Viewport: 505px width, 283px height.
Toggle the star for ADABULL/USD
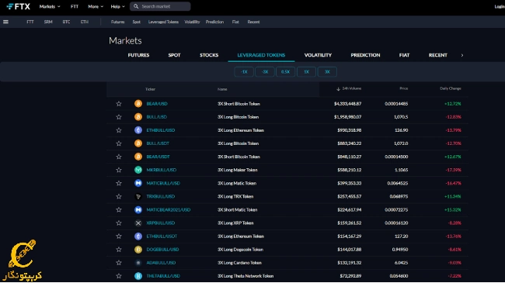(119, 262)
